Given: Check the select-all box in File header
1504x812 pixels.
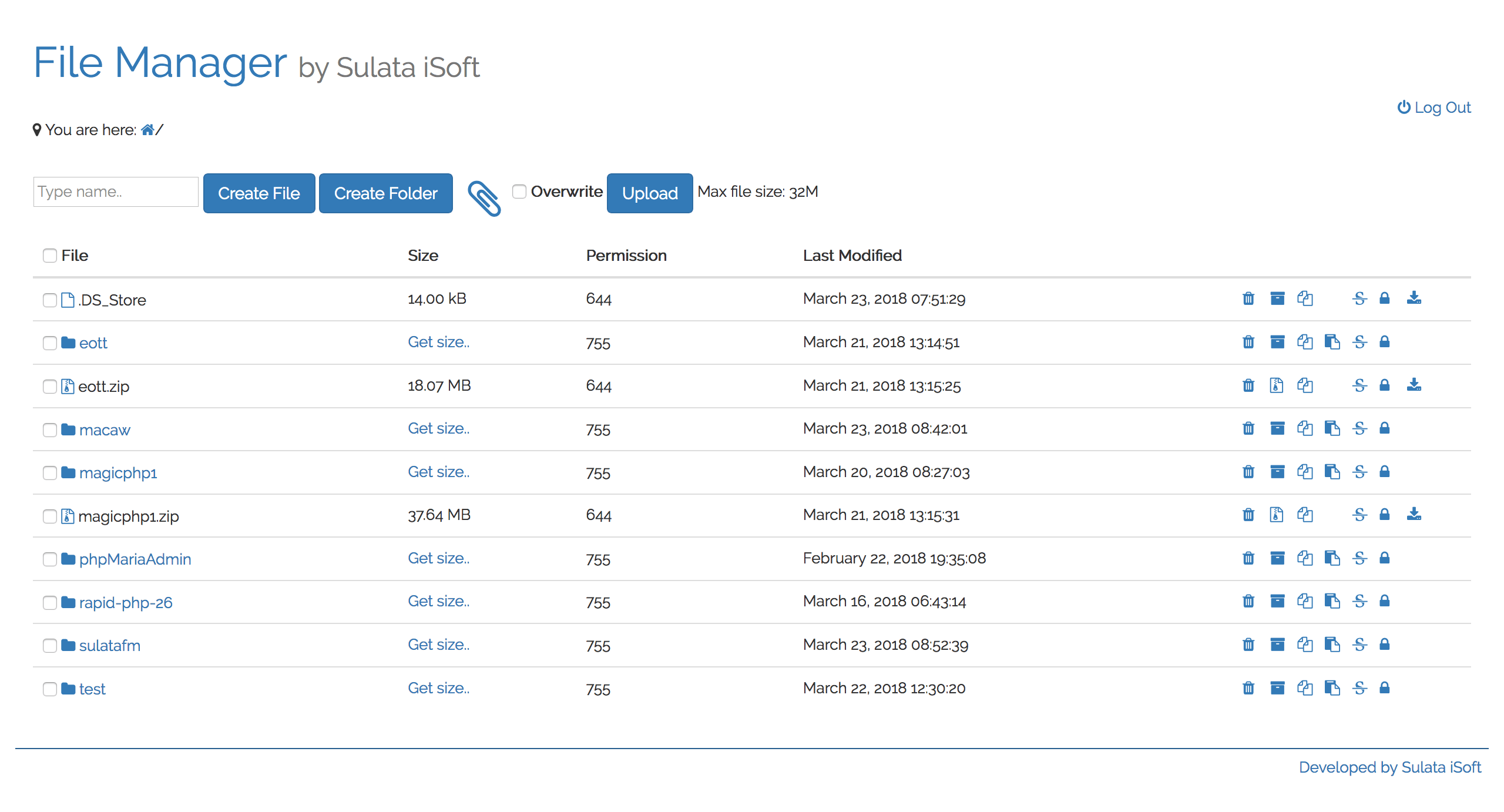Looking at the screenshot, I should 49,256.
